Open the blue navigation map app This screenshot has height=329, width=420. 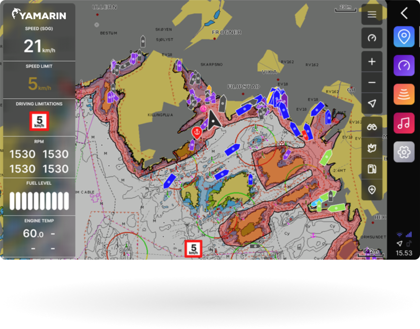pyautogui.click(x=404, y=37)
